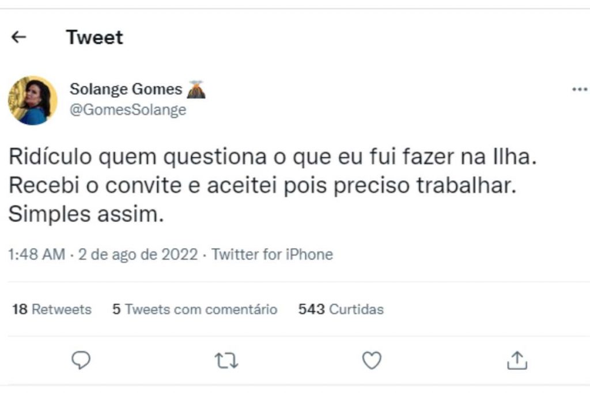The height and width of the screenshot is (393, 590).
Task: Open the three-dot more options menu
Action: click(578, 90)
